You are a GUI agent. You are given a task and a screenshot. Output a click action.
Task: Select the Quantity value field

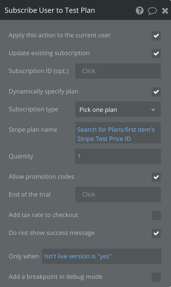click(118, 156)
